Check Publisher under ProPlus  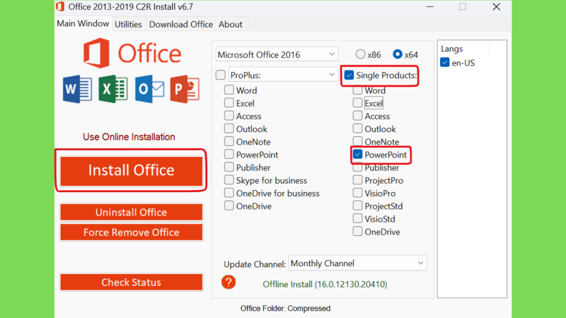tap(229, 167)
